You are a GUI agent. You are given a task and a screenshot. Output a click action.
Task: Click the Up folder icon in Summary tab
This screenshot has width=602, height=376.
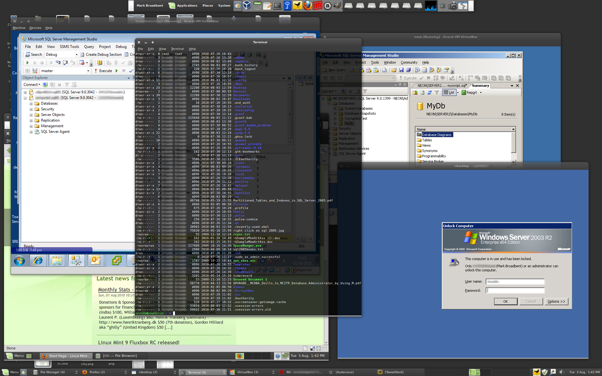click(415, 92)
